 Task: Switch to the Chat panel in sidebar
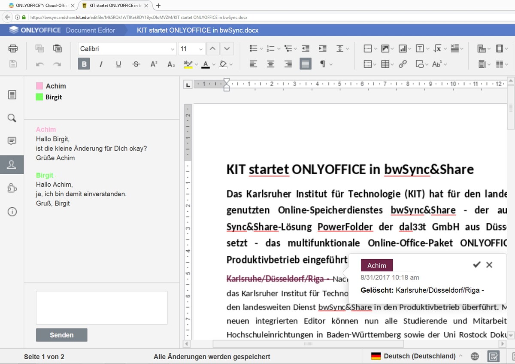coord(12,164)
